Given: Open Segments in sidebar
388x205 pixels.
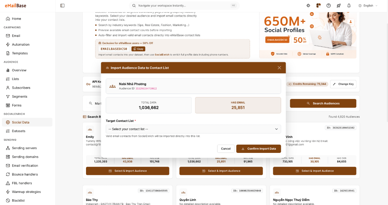Looking at the screenshot, I should pos(27,96).
